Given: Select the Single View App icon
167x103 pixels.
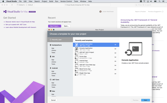Looking at the screenshot, I should 76,74.
